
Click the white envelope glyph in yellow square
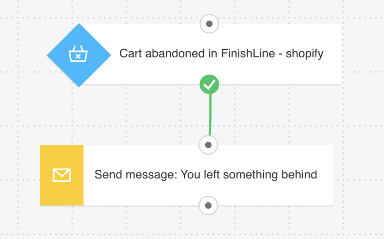tap(62, 175)
